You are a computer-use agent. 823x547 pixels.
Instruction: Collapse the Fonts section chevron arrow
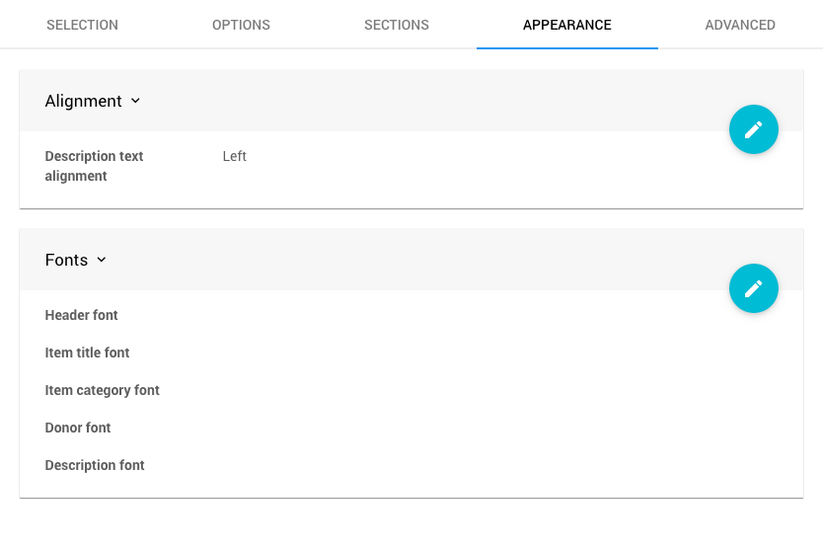[x=102, y=260]
